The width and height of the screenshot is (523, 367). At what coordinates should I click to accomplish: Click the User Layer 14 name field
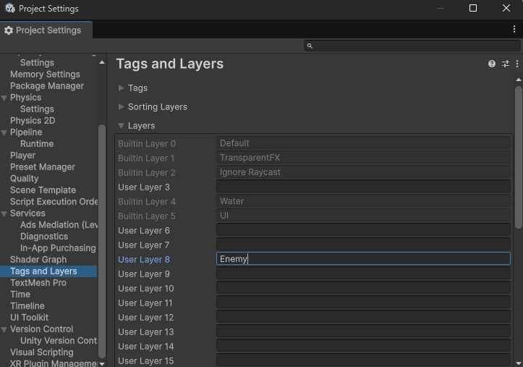click(x=363, y=346)
